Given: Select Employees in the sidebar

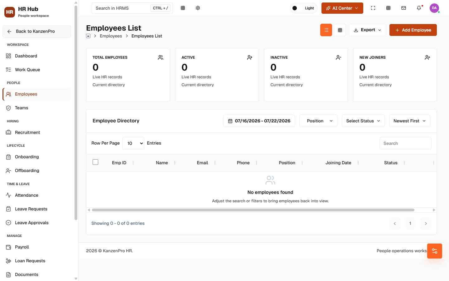Looking at the screenshot, I should 37,94.
